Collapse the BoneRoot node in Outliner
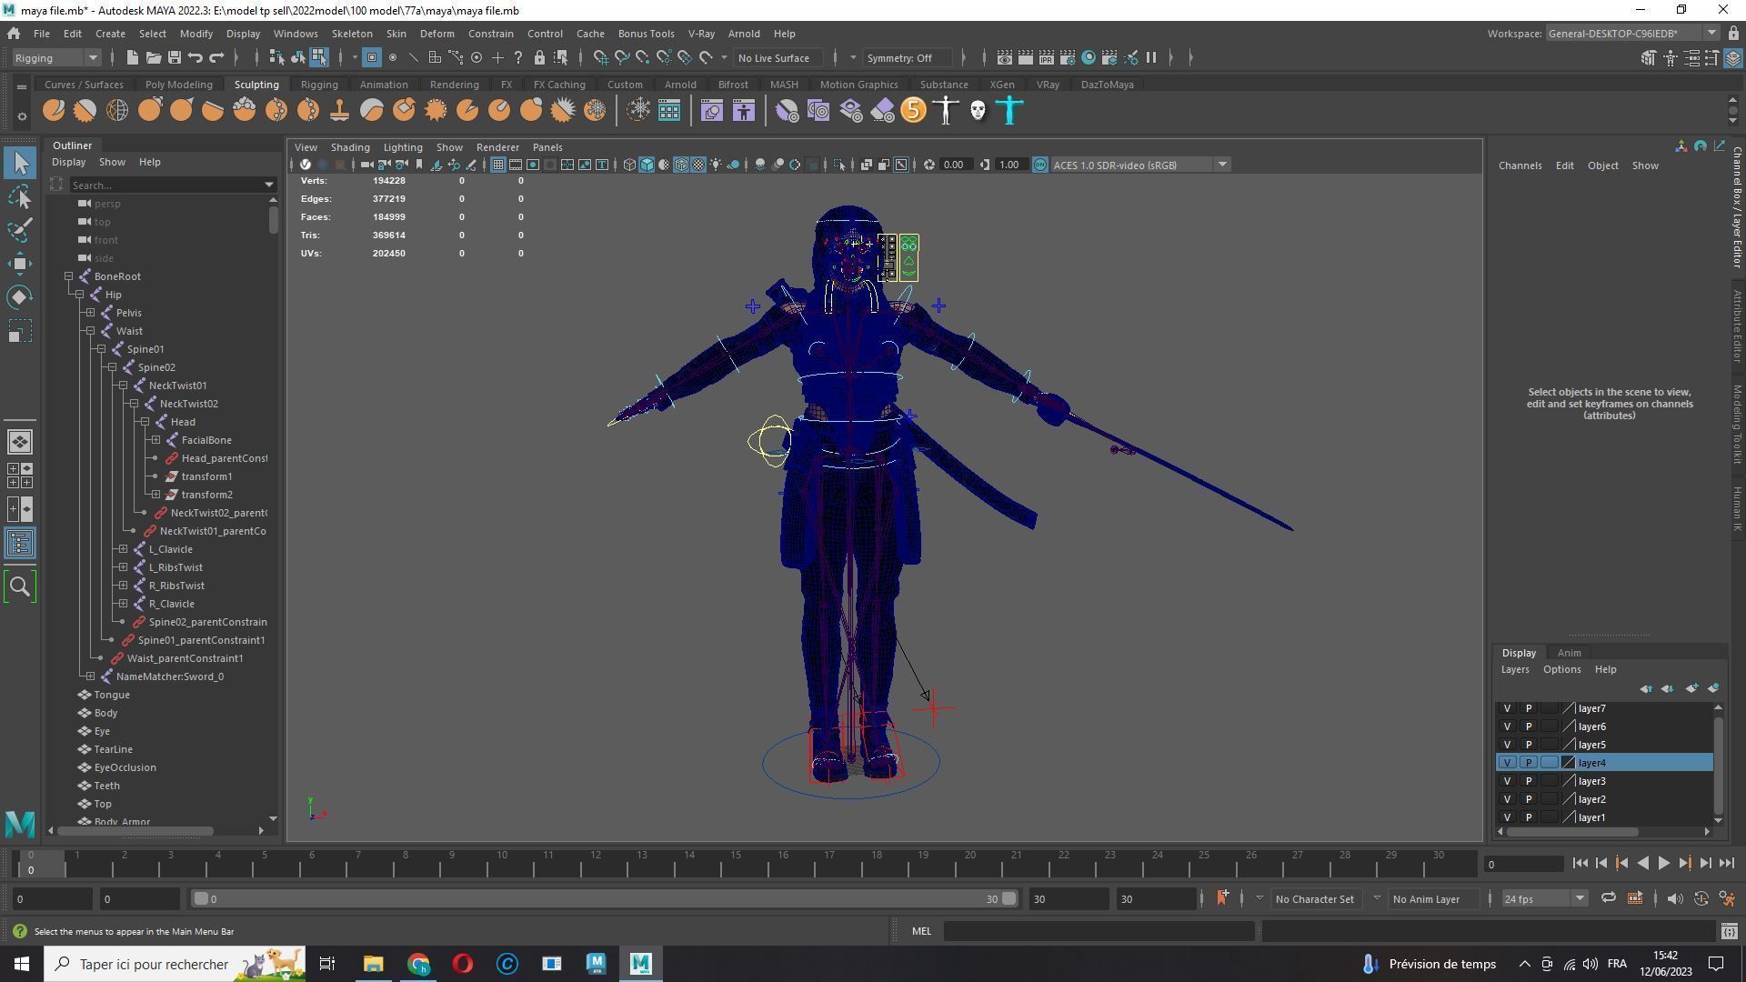Image resolution: width=1746 pixels, height=982 pixels. click(68, 276)
